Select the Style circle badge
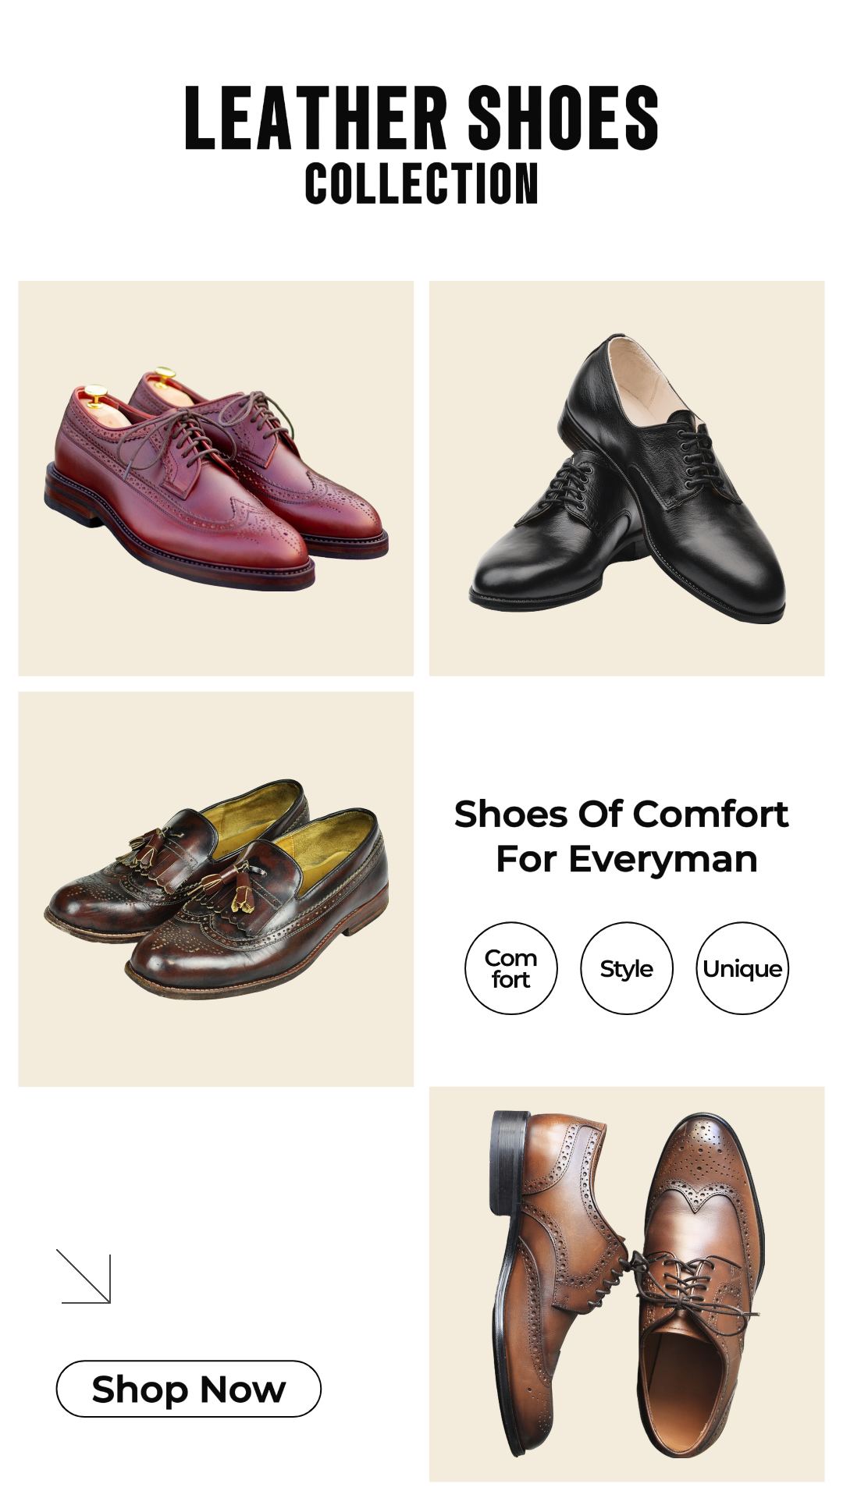 pos(626,968)
